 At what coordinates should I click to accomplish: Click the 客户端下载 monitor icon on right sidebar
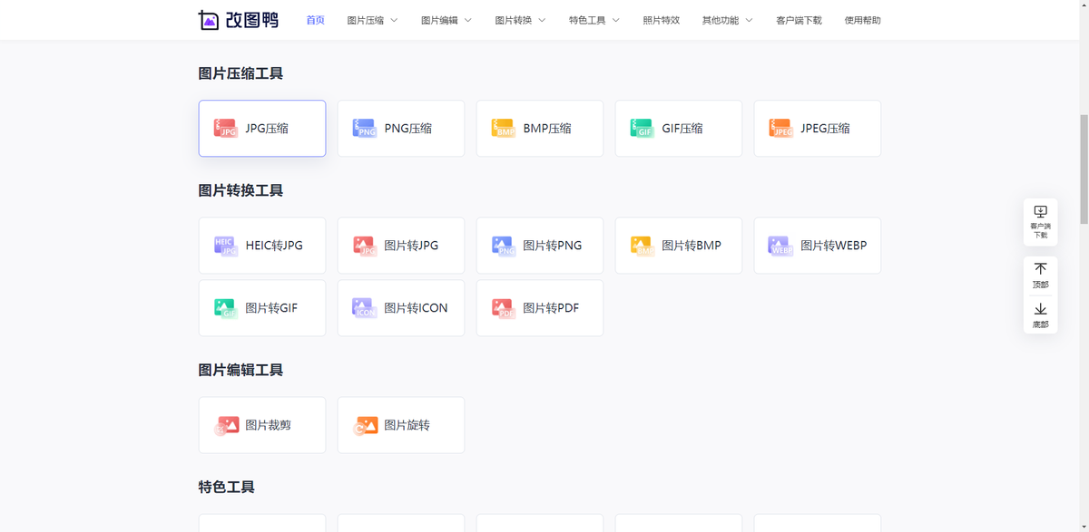[x=1040, y=211]
